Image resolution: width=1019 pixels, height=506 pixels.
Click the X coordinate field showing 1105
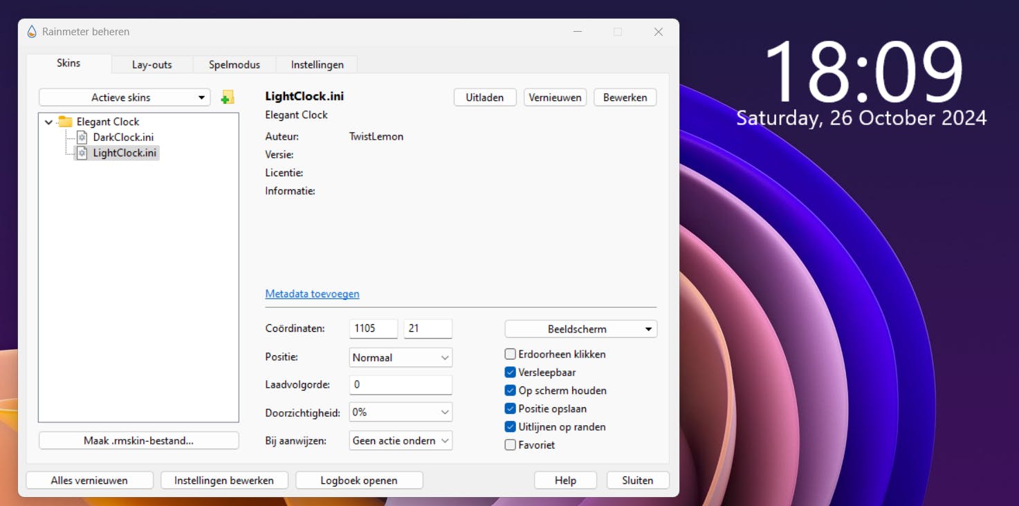point(374,329)
